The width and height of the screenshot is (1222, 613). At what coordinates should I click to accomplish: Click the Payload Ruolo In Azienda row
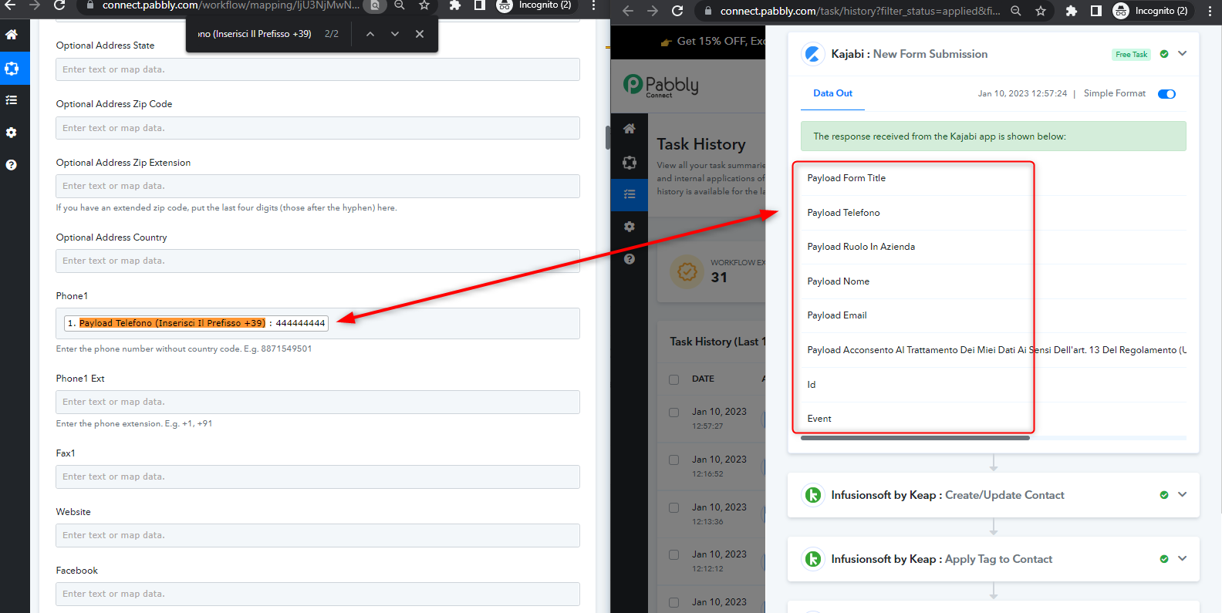(x=994, y=247)
